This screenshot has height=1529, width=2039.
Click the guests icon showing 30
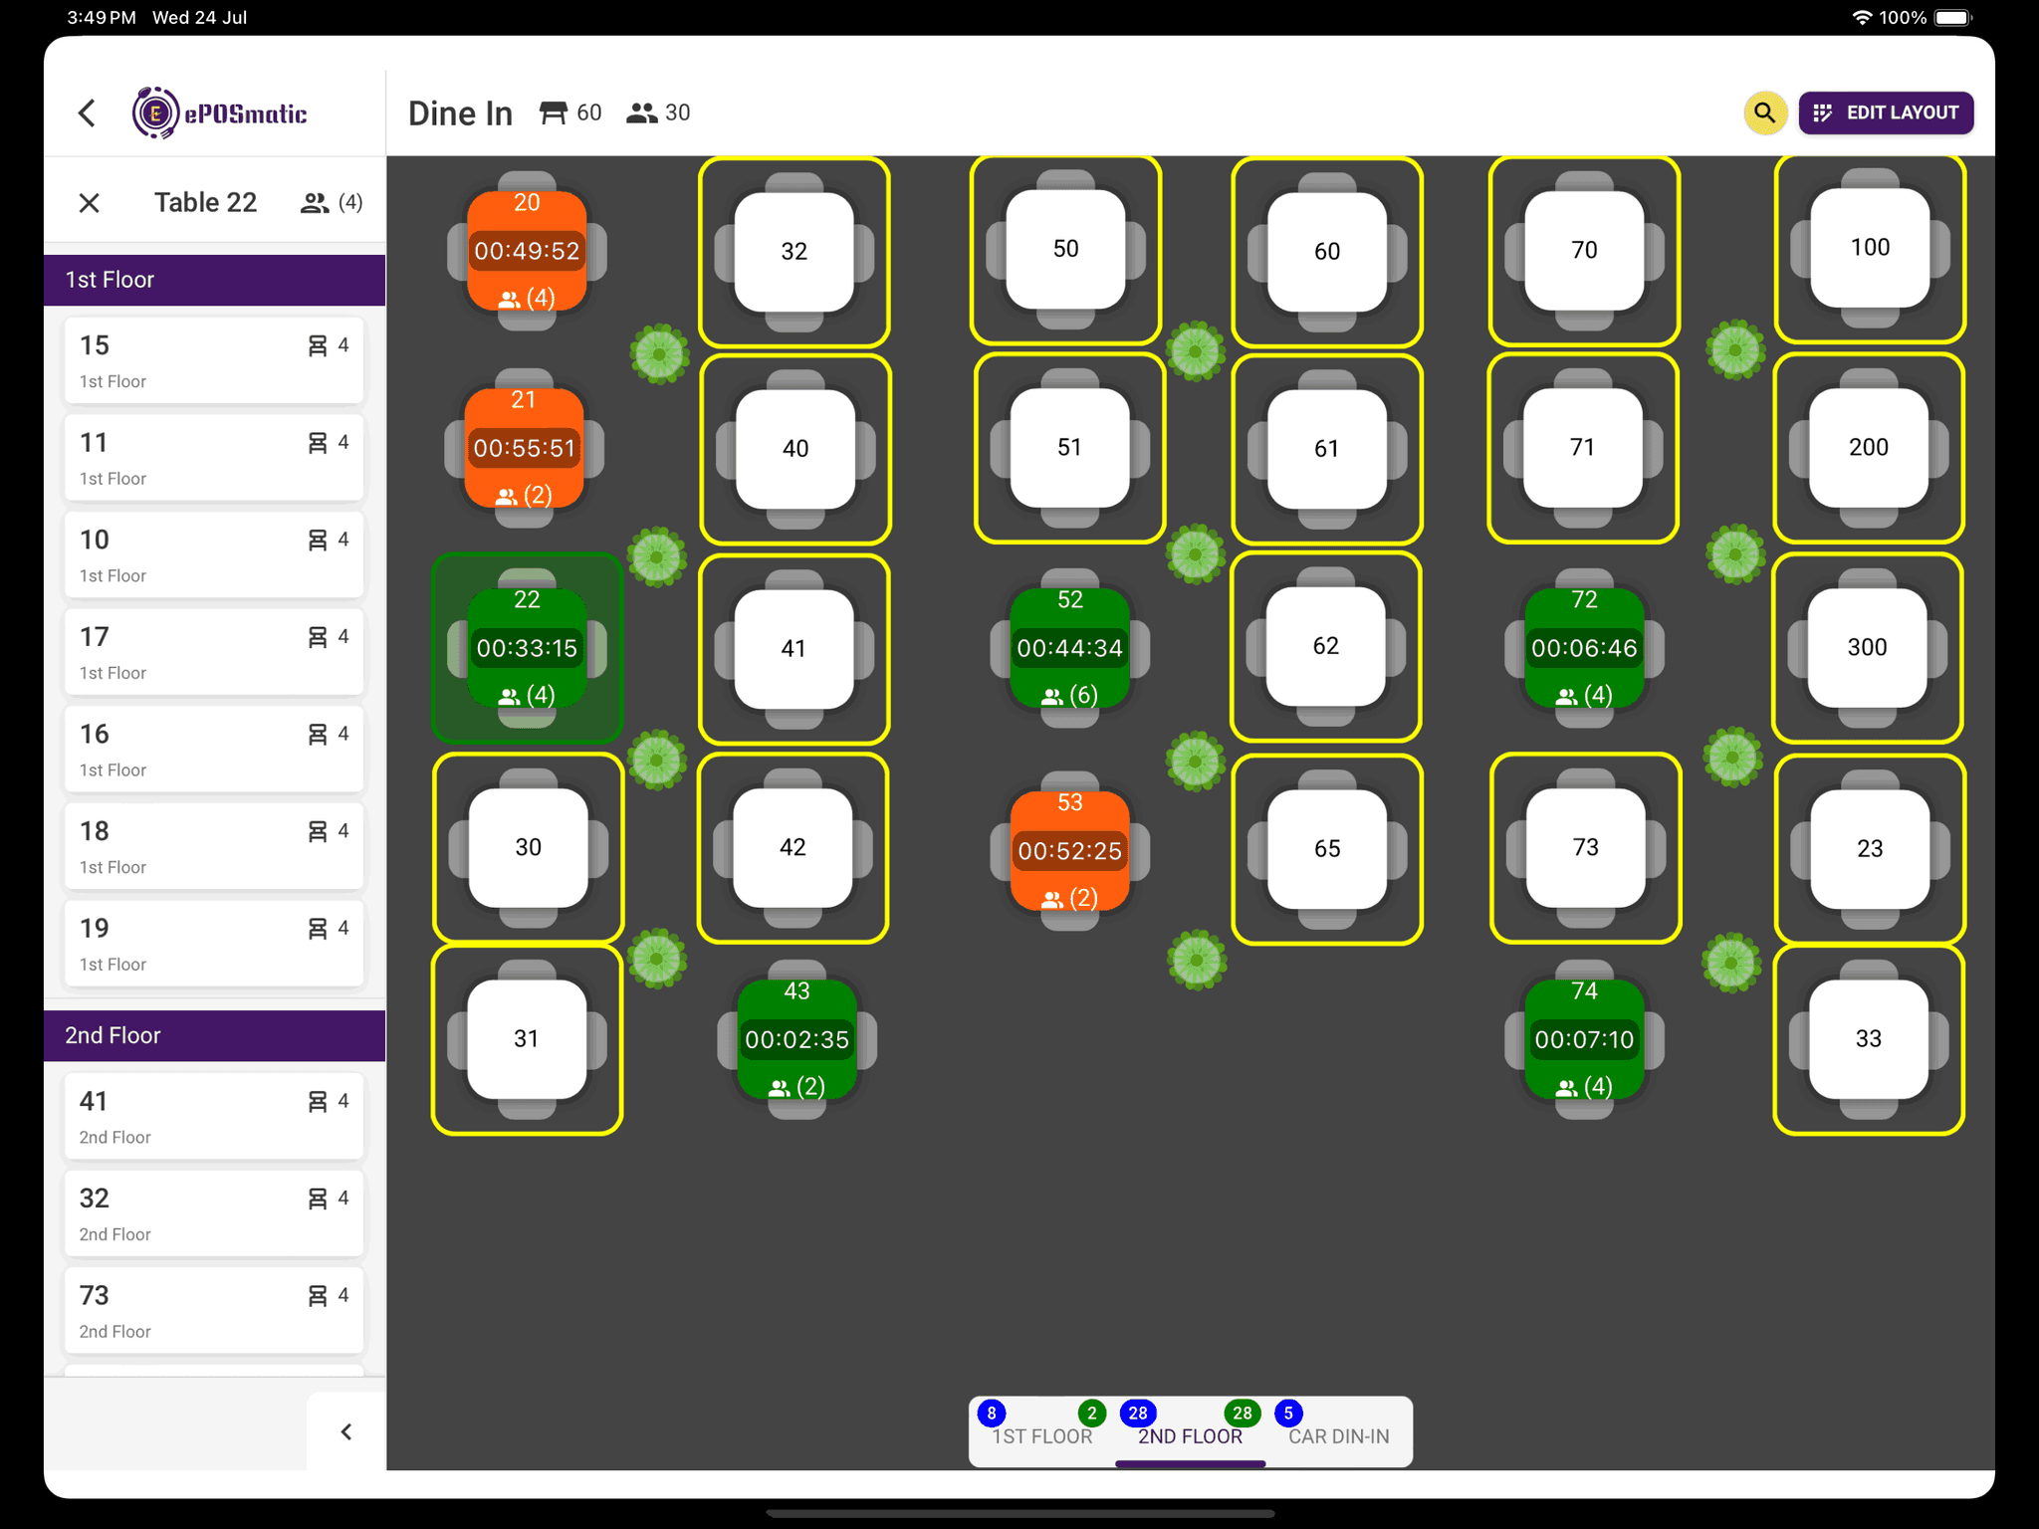click(x=641, y=112)
